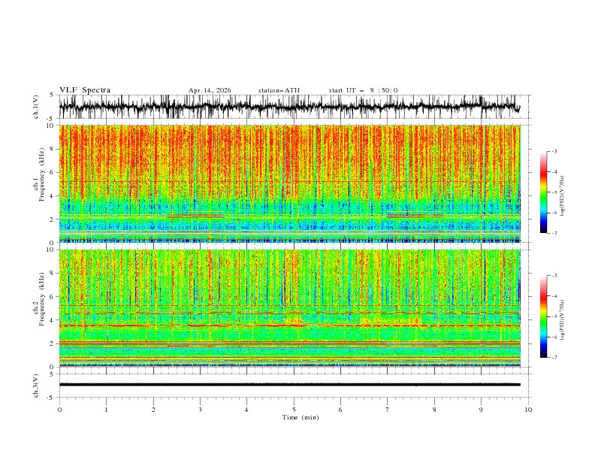Screen dimensions: 595x460
Task: Click the time axis tick label "1"
Action: tap(106, 410)
